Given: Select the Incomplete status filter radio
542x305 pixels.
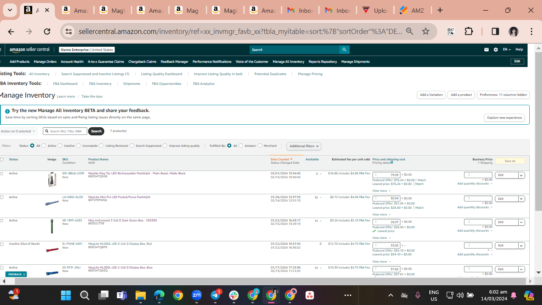Looking at the screenshot, I should pyautogui.click(x=78, y=146).
